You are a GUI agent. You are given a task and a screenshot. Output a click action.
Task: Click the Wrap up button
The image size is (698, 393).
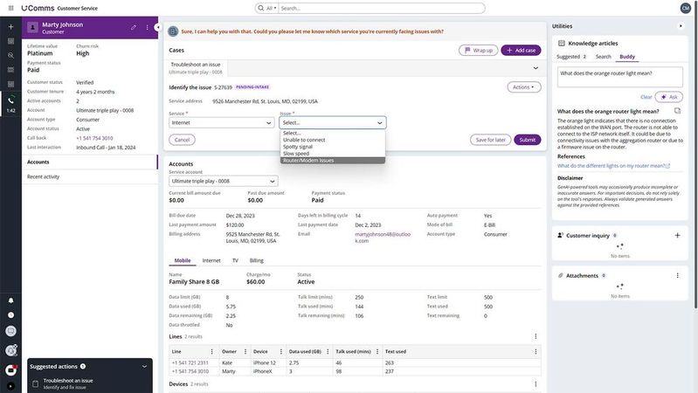coord(478,51)
